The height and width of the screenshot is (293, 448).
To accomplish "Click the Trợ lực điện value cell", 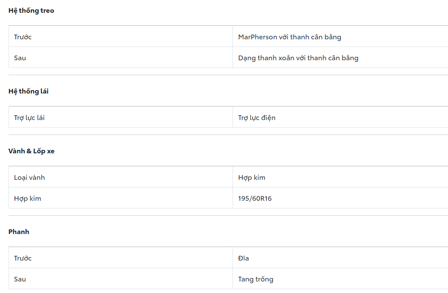I will click(256, 117).
